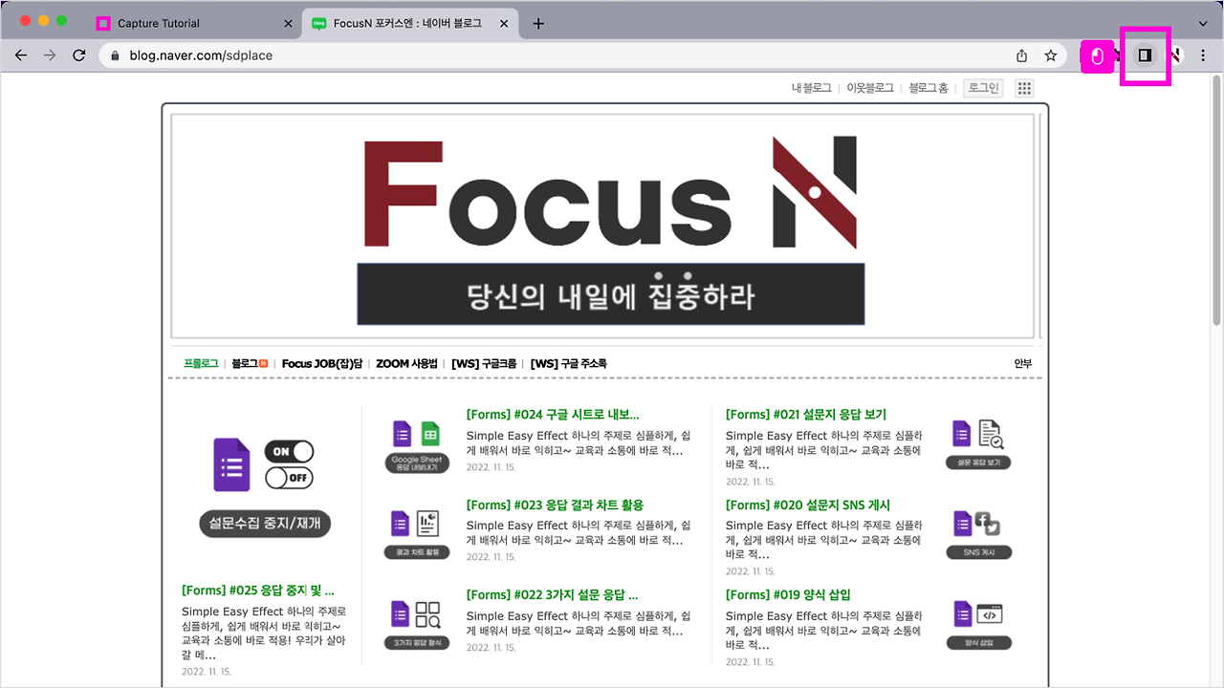Open the highlighted side panel toolbar icon
Screen dimensions: 1224x688
(x=1144, y=54)
